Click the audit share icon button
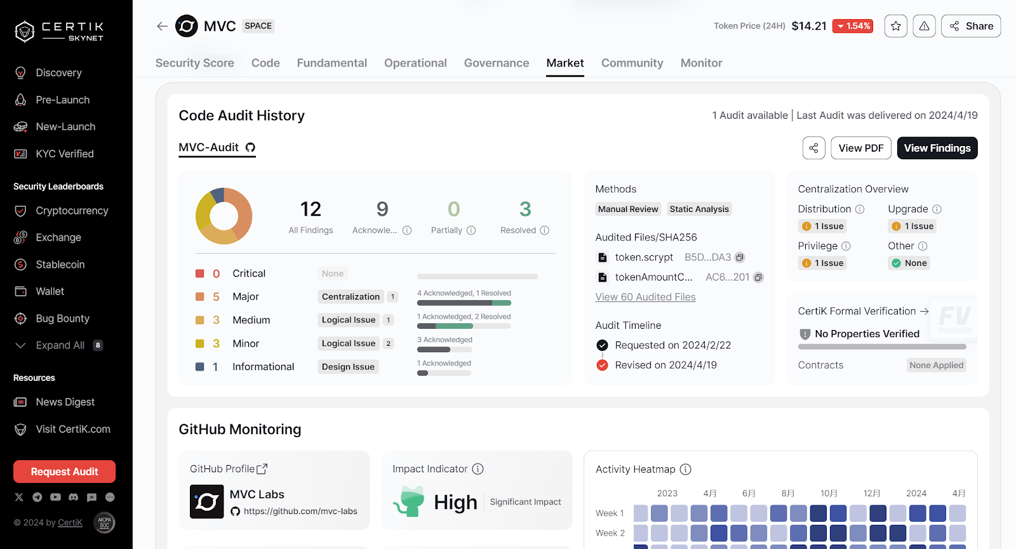Image resolution: width=1016 pixels, height=549 pixels. click(x=814, y=148)
